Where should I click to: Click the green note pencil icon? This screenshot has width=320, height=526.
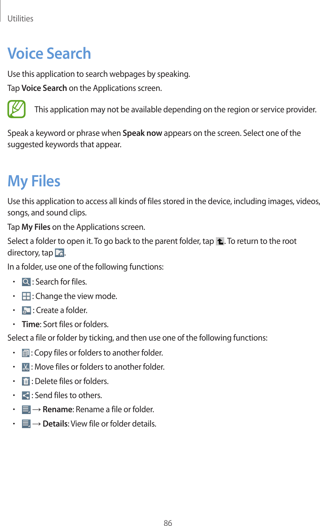16,109
